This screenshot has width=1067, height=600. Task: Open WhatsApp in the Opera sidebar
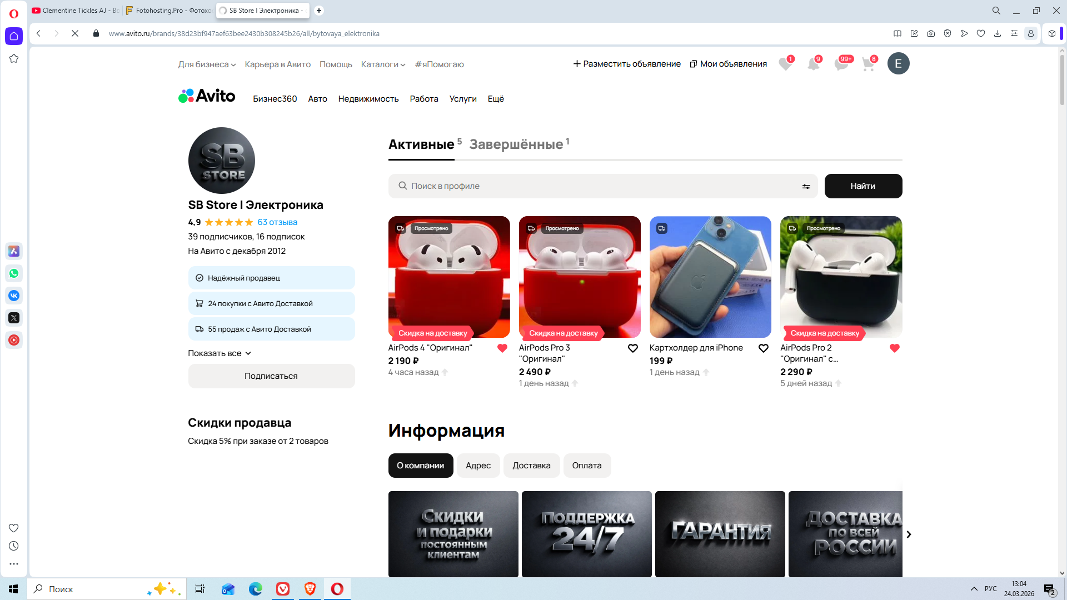(14, 273)
